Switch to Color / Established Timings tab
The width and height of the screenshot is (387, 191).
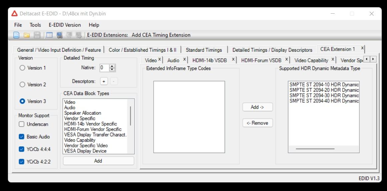pyautogui.click(x=142, y=50)
